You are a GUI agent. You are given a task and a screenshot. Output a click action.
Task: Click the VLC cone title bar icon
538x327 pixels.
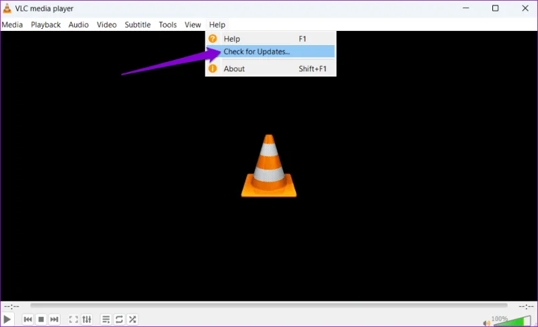7,8
